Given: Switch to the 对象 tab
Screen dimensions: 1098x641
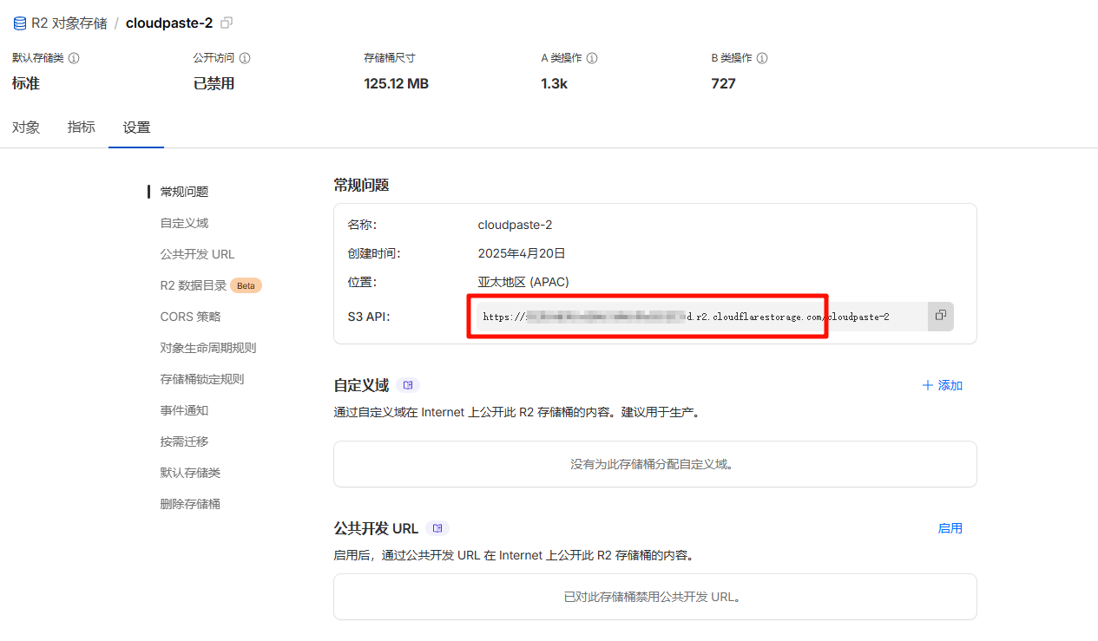Looking at the screenshot, I should tap(26, 128).
